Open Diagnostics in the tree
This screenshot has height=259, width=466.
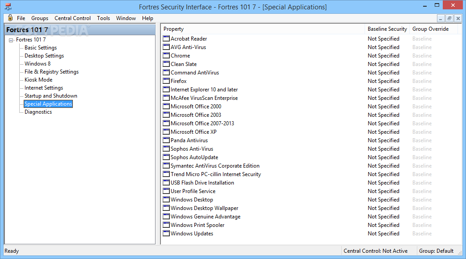[x=38, y=111]
